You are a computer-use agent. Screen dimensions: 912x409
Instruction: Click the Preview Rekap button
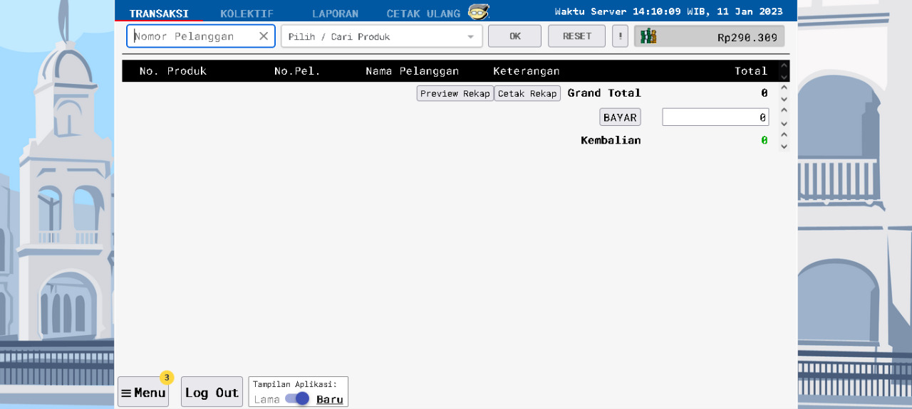[455, 94]
